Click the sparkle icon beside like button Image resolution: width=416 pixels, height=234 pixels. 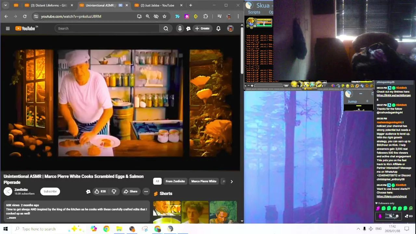[x=88, y=191]
